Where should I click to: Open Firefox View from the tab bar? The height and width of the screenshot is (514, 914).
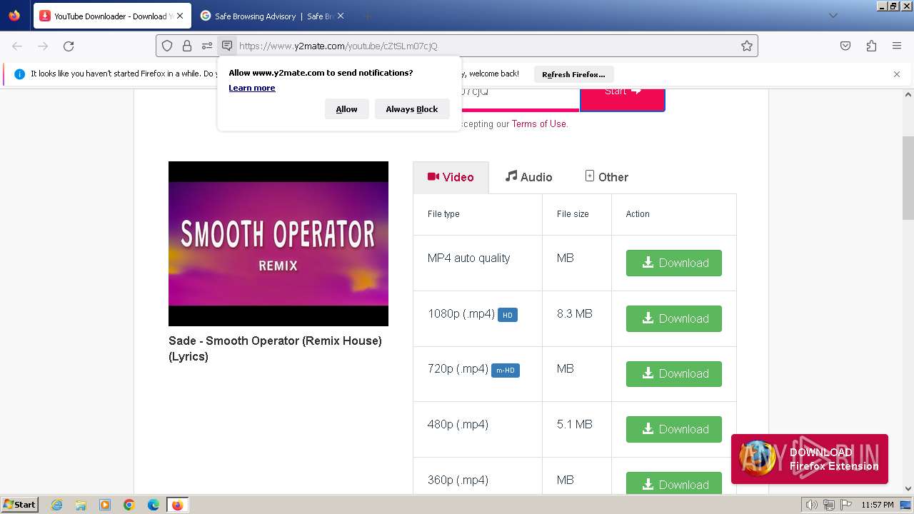14,16
